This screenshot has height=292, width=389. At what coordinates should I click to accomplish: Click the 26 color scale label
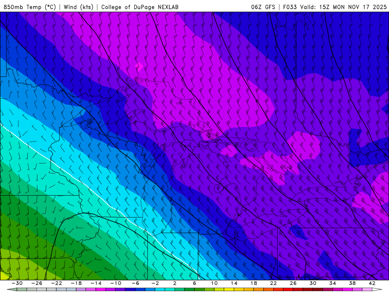293,283
